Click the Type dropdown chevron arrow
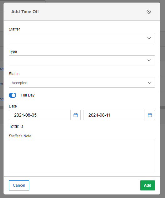 (x=149, y=60)
